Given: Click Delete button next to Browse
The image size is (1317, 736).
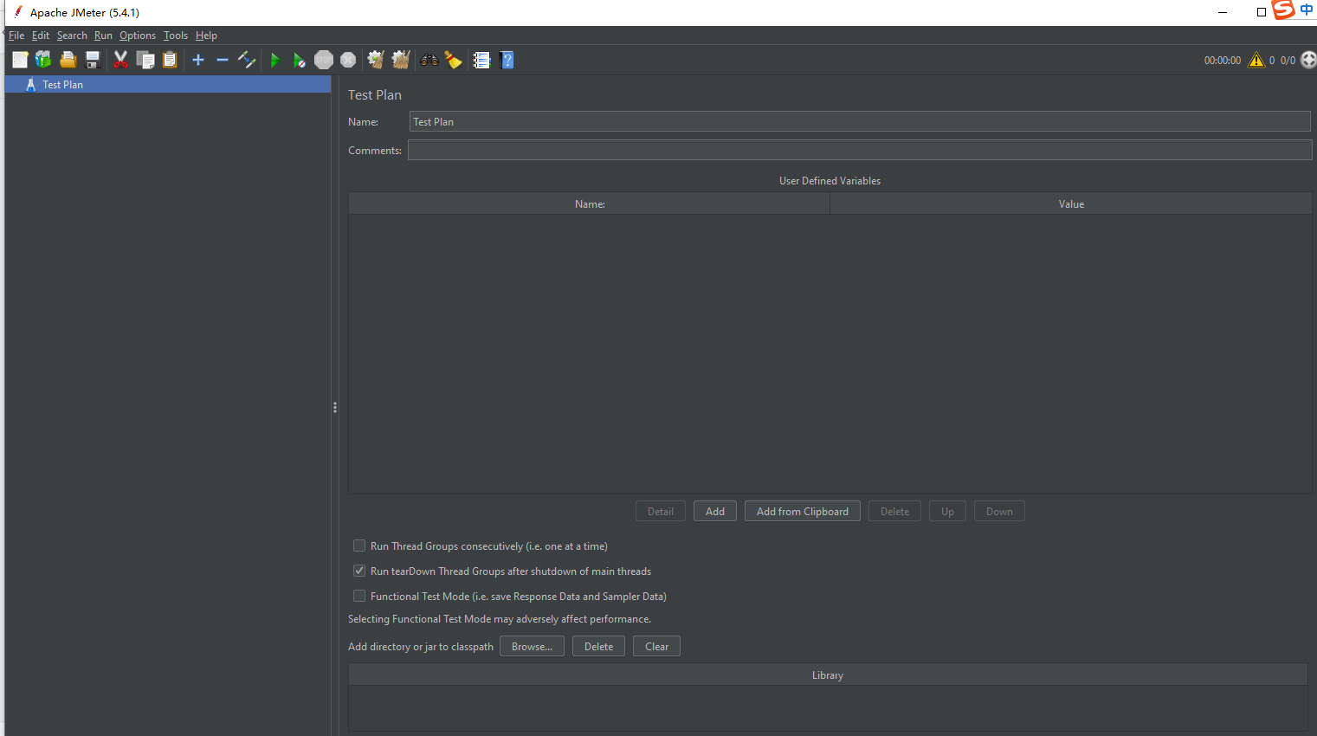Looking at the screenshot, I should coord(598,647).
